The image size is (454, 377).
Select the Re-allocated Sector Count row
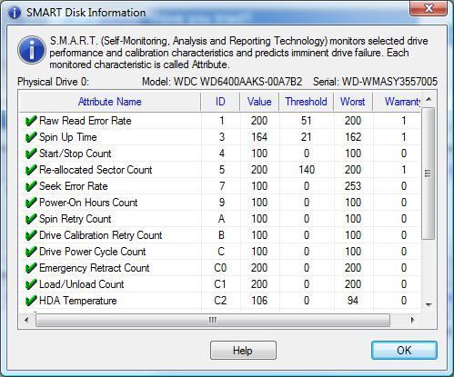[x=220, y=170]
